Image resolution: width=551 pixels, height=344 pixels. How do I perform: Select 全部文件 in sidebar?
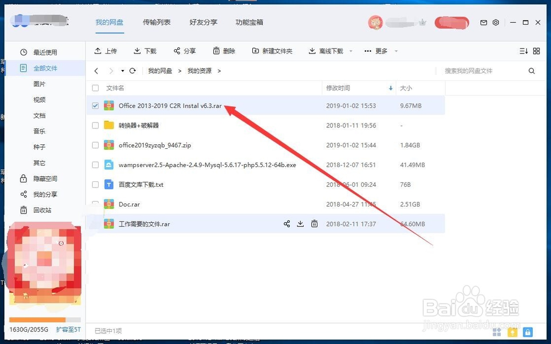(x=45, y=68)
